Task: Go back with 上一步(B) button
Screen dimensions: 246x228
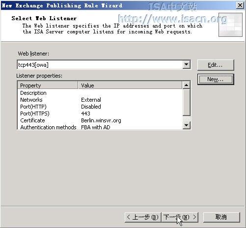Action: 143,217
